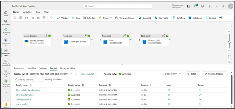Open Lakehouse_sales in the left sidebar
Viewport: 235px width, 109px height.
coord(6,42)
